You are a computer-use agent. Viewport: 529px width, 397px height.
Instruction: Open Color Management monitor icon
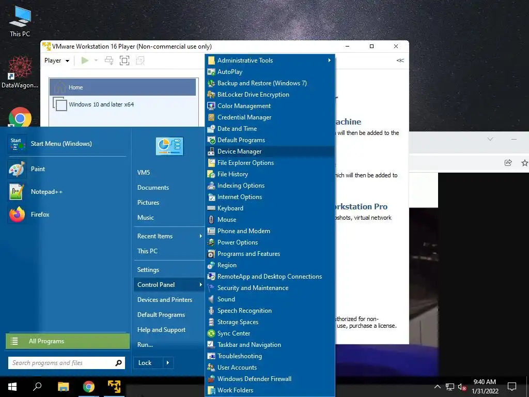[211, 105]
